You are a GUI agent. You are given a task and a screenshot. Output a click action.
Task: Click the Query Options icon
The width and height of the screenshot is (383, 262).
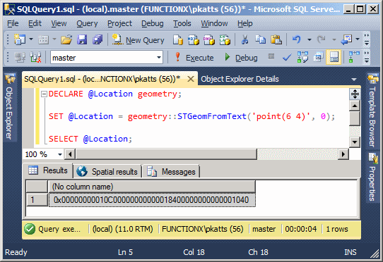[x=318, y=58]
